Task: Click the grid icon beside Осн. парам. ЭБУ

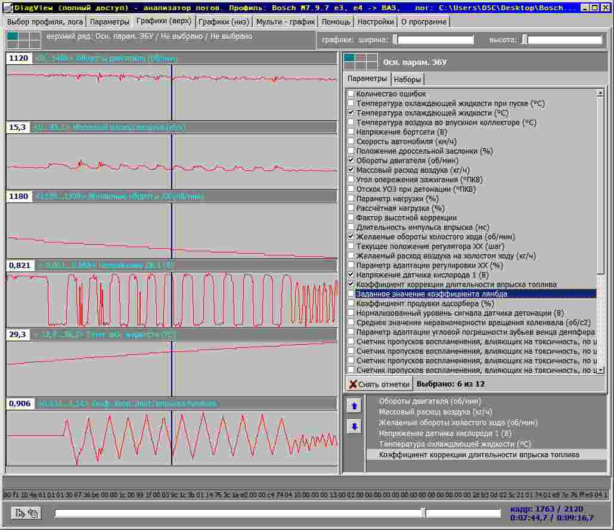Action: pyautogui.click(x=361, y=61)
